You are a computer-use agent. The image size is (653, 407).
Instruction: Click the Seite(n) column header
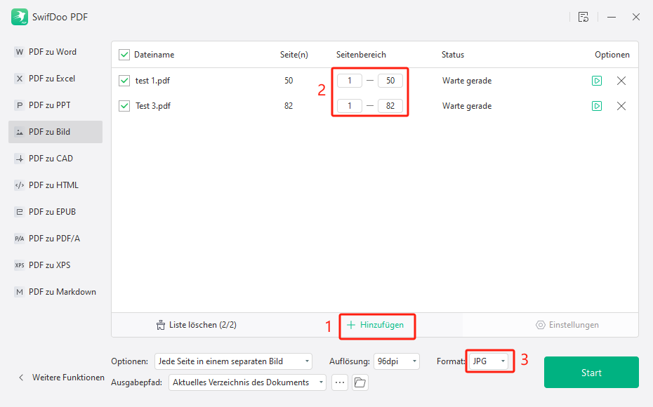click(x=294, y=55)
